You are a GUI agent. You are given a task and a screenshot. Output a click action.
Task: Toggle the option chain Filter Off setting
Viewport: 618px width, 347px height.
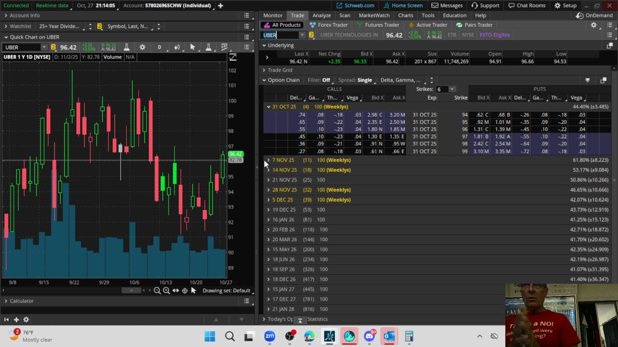click(x=319, y=80)
